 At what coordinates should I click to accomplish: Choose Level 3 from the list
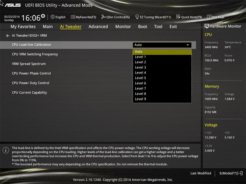[162, 67]
